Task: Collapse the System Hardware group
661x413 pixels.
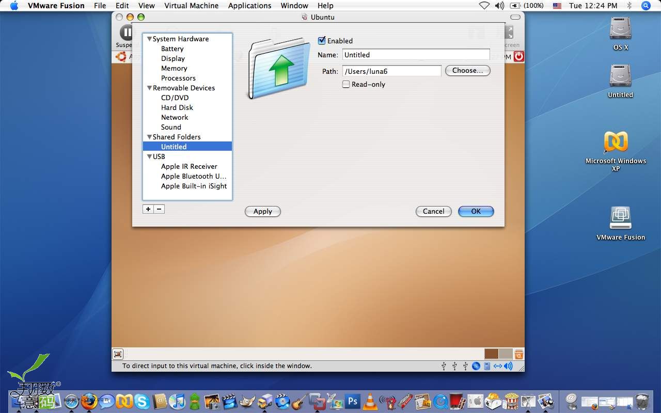Action: [x=149, y=39]
